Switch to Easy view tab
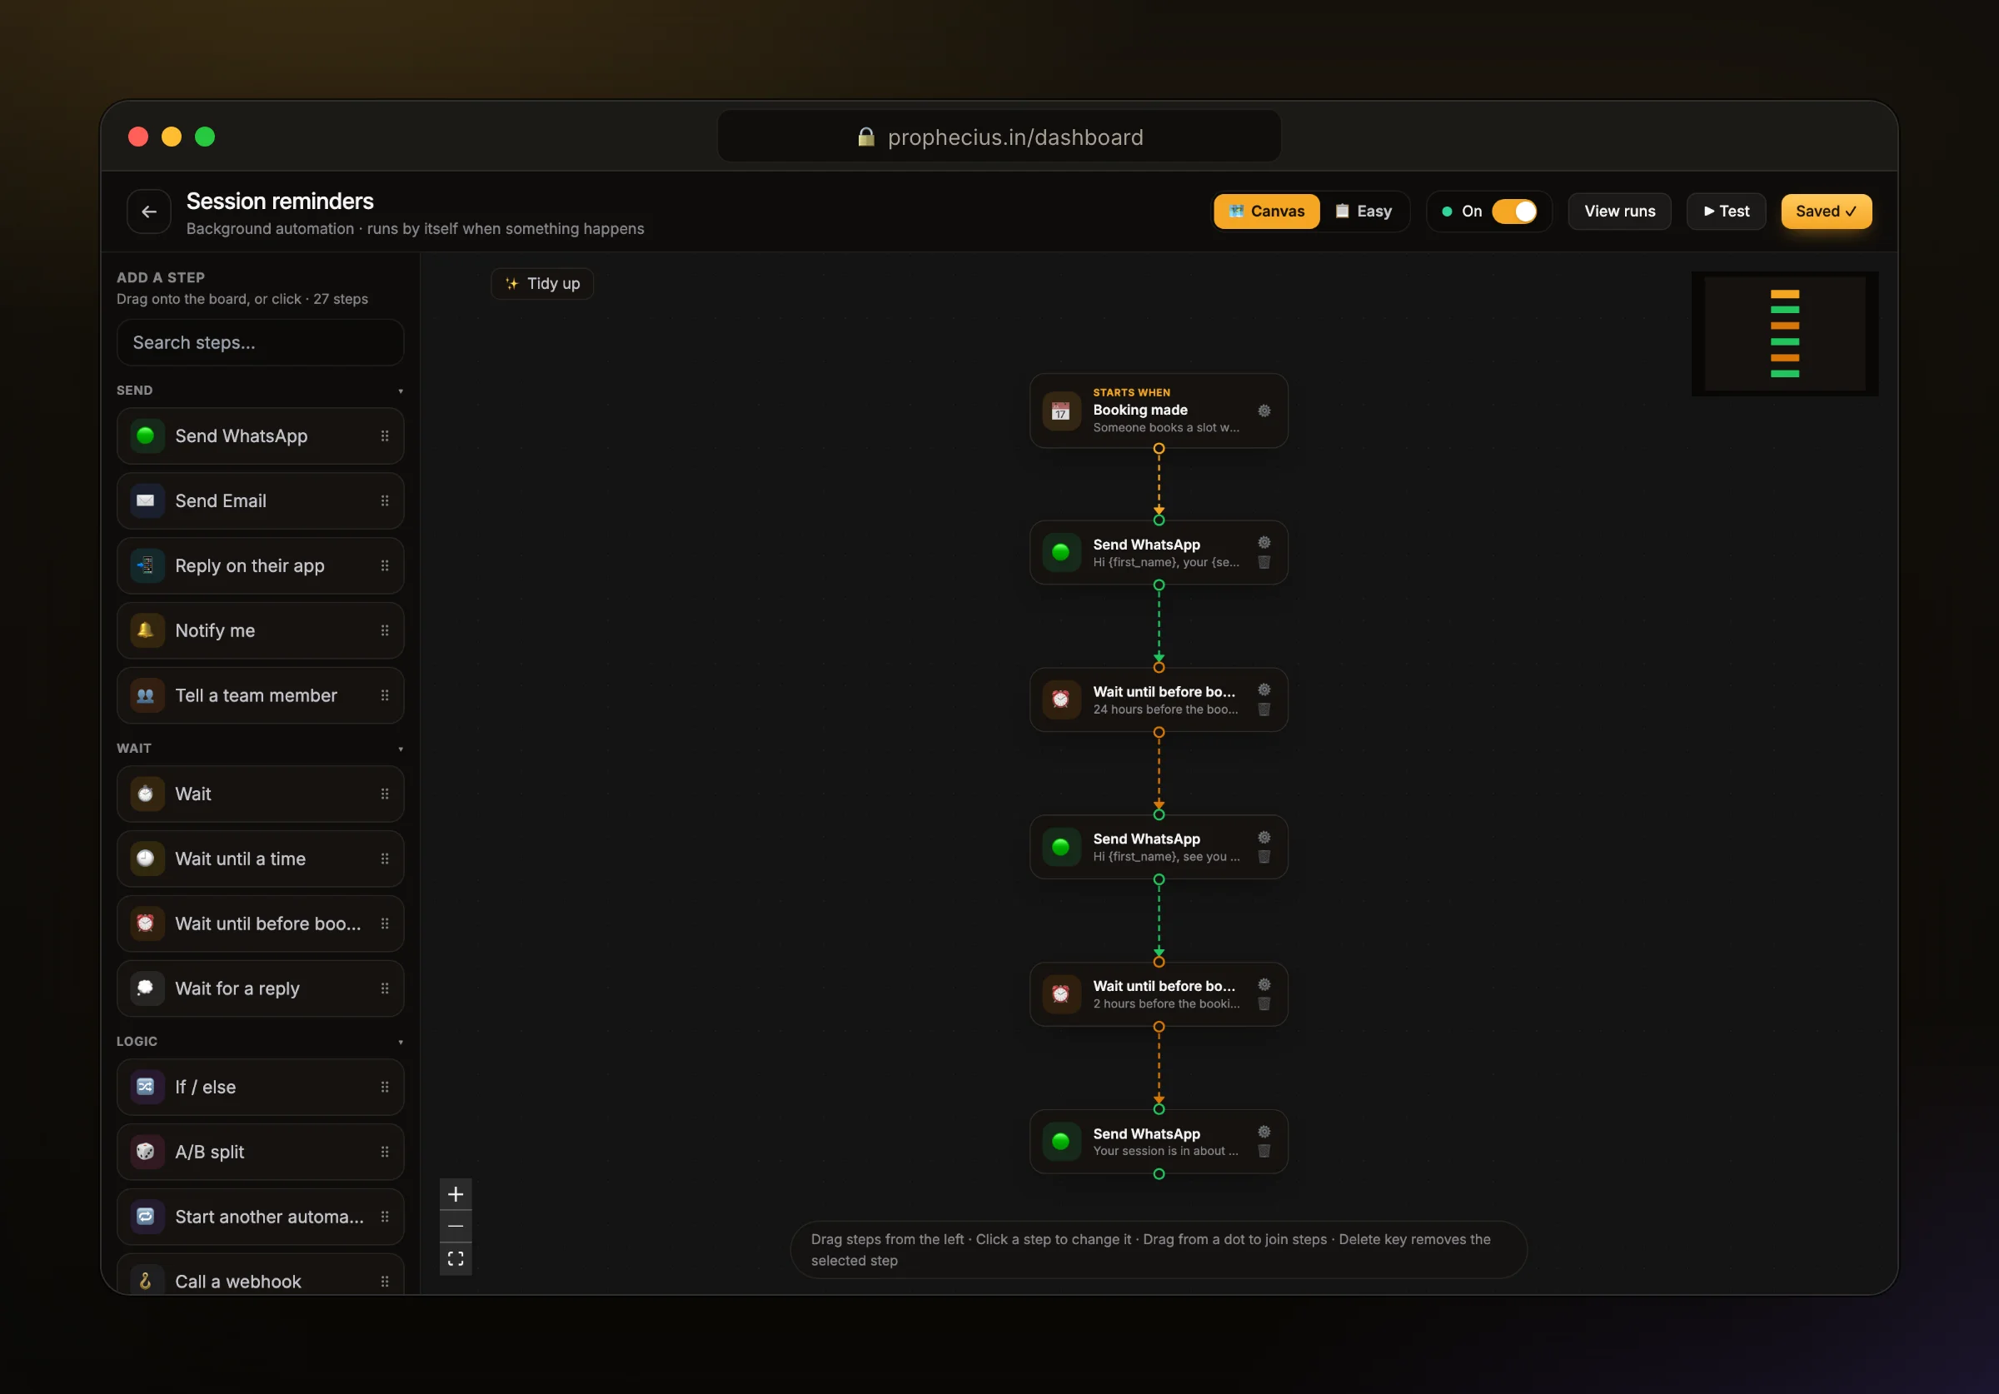Screen dimensions: 1999x1394 tap(1364, 212)
